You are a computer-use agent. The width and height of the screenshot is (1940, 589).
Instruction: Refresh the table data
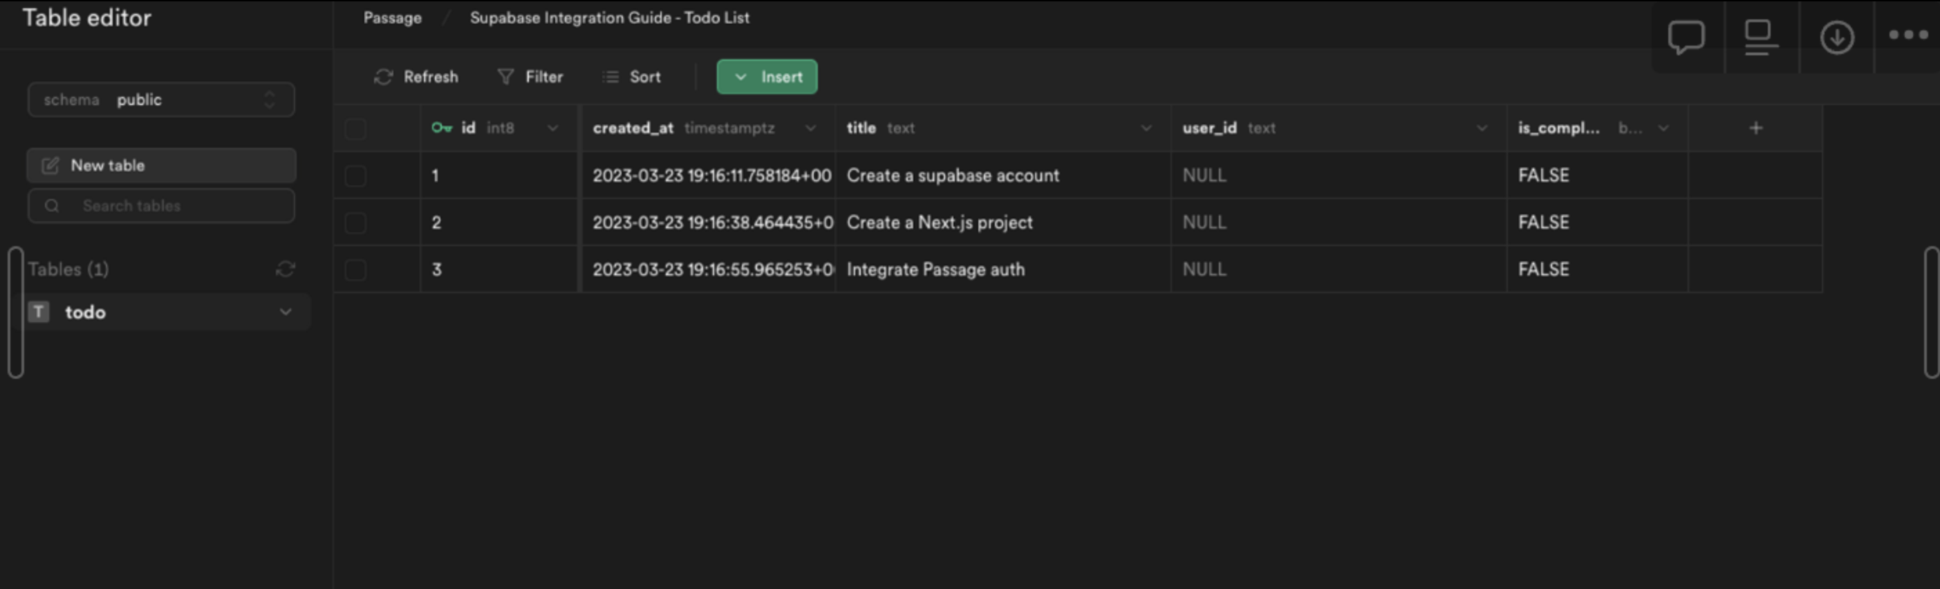[x=416, y=77]
